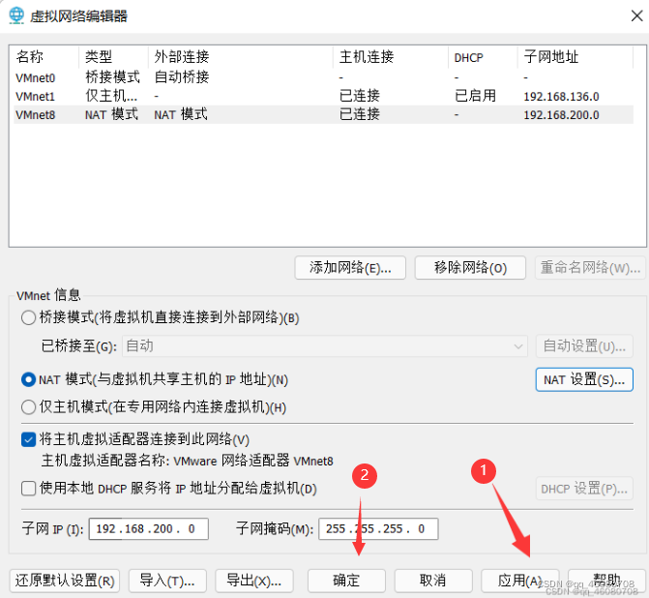Click 添加网络(E)... button
This screenshot has width=649, height=598.
(x=350, y=268)
